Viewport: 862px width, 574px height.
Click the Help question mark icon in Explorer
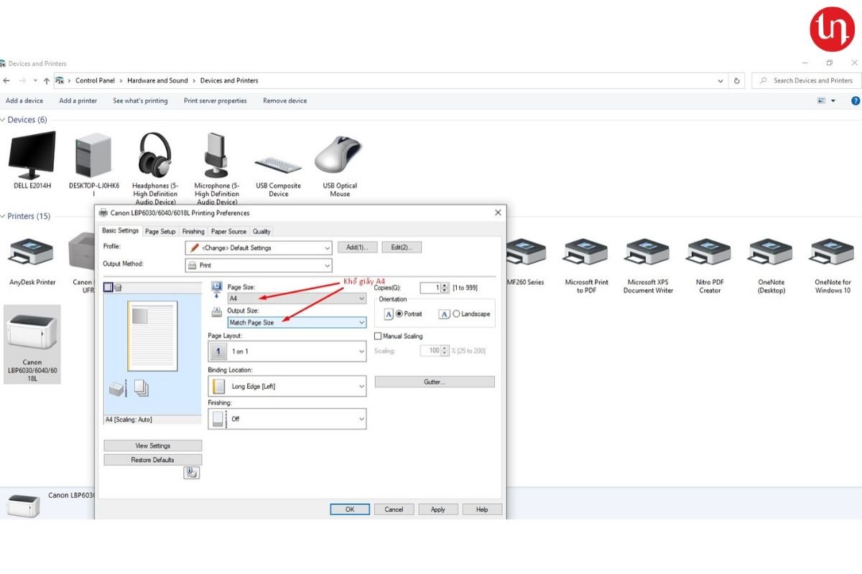[x=856, y=100]
